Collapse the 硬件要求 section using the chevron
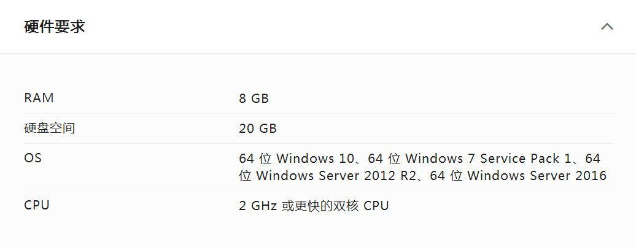 607,27
